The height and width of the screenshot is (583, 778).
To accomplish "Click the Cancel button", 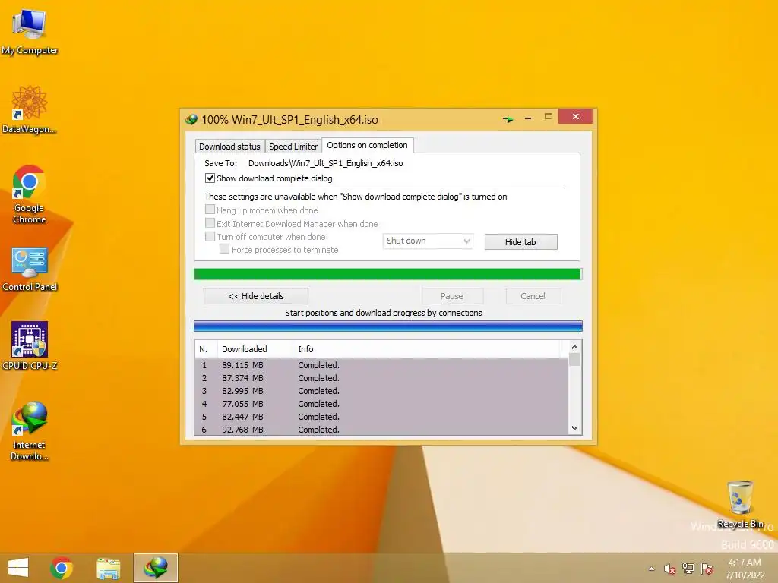I will [x=533, y=296].
